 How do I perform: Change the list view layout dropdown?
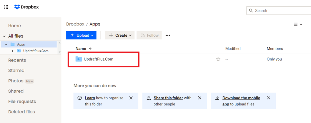pyautogui.click(x=298, y=24)
